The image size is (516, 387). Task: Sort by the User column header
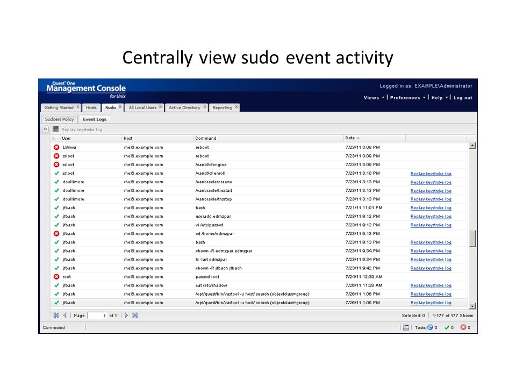90,138
